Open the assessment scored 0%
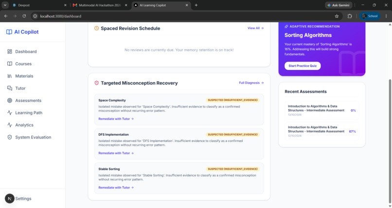This screenshot has width=392, height=208. coord(322,110)
